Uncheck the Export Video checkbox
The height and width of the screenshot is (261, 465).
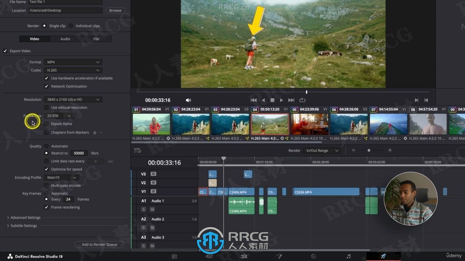click(x=5, y=51)
